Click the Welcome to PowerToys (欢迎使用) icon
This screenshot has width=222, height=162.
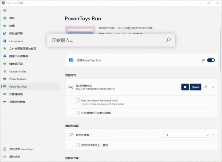click(5, 149)
